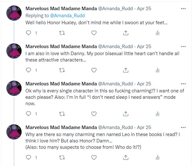Share the tweet about charming men named Leo
The image size is (193, 166).
(x=126, y=157)
